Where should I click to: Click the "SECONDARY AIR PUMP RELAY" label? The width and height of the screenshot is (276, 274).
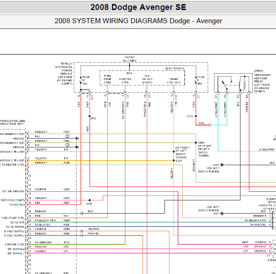[x=263, y=78]
